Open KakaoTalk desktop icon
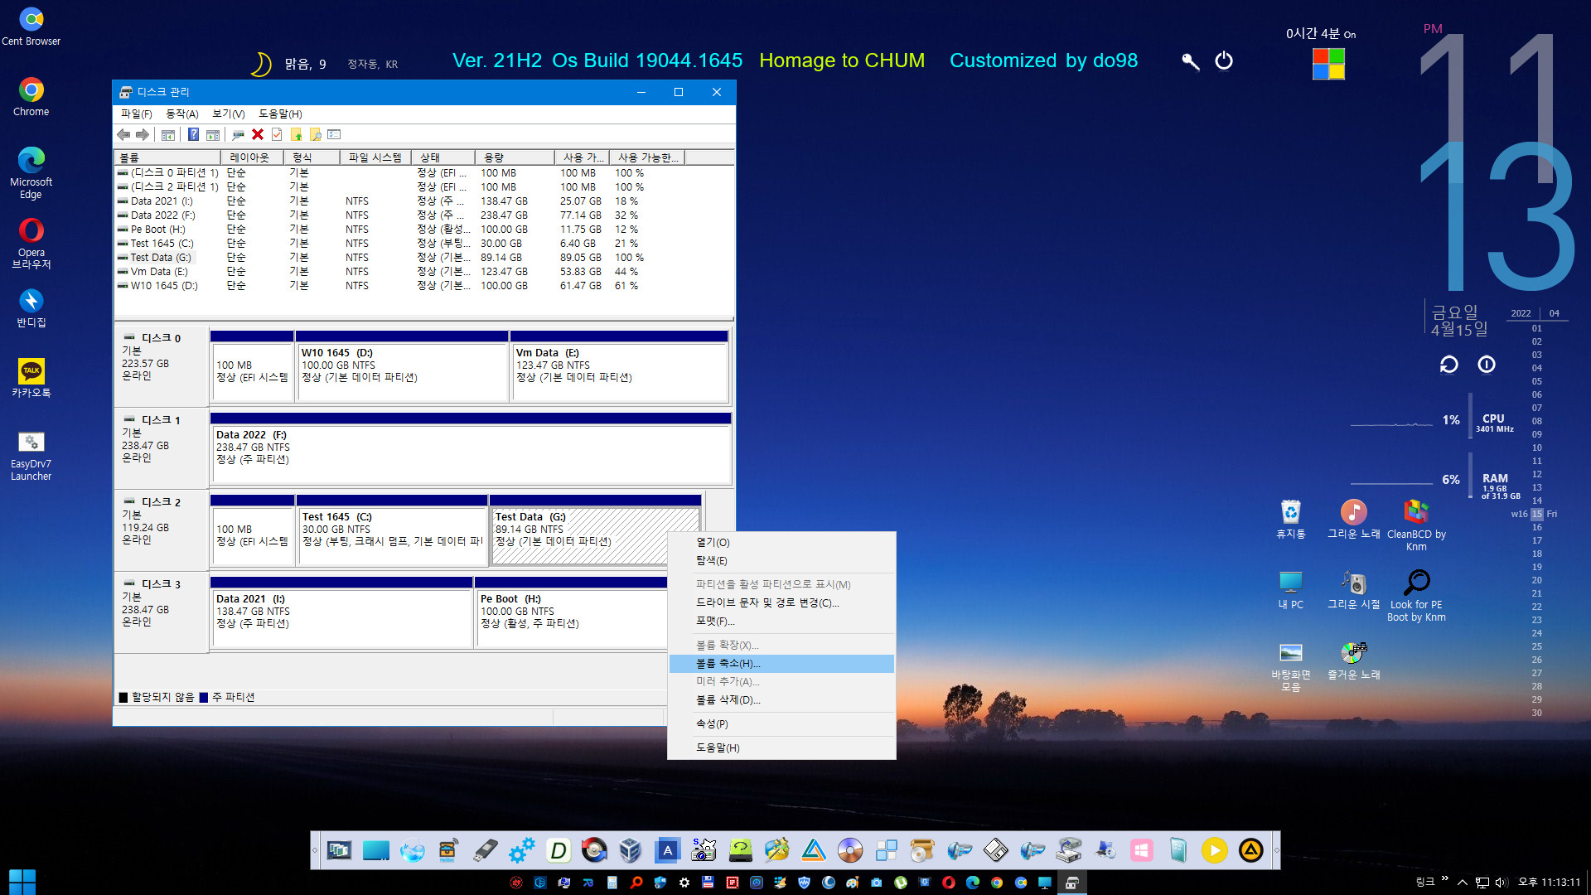Image resolution: width=1591 pixels, height=895 pixels. pyautogui.click(x=31, y=378)
